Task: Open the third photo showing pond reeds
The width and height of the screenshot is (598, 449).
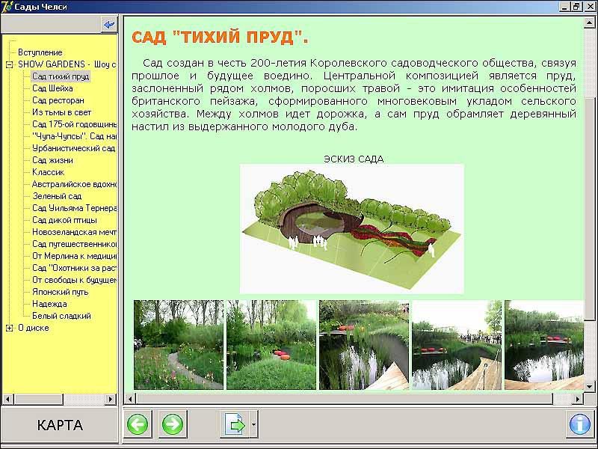Action: (363, 344)
